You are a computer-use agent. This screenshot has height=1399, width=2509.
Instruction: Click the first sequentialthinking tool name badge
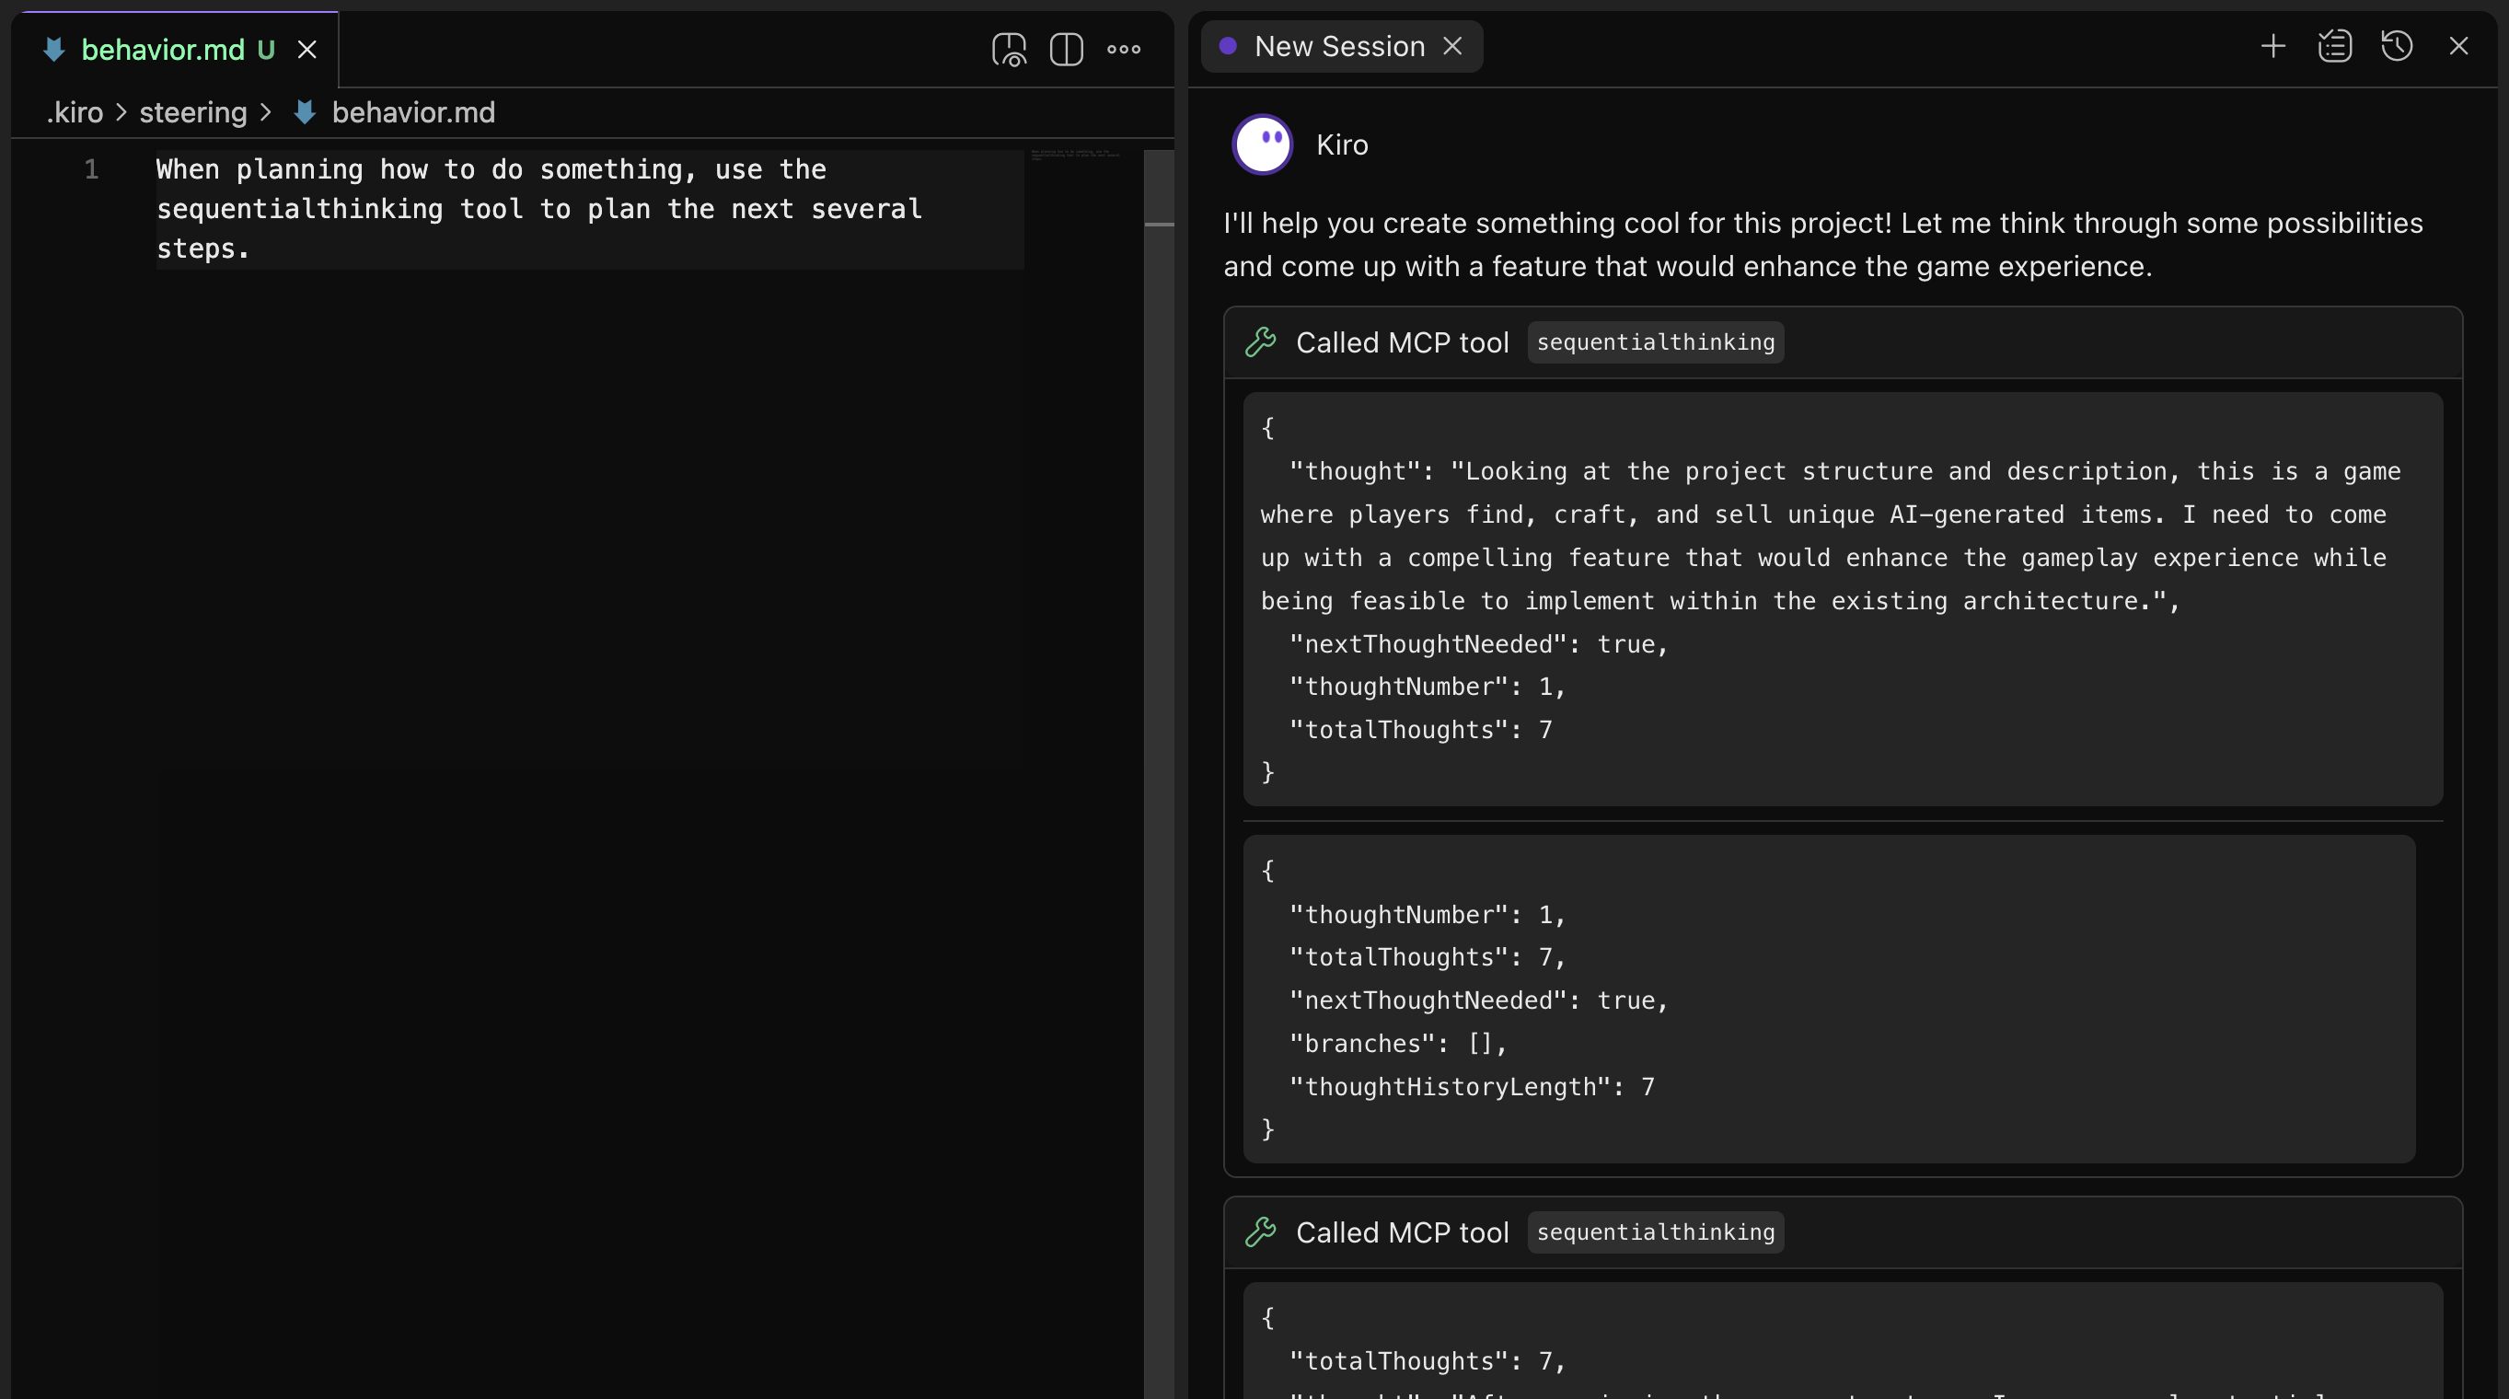[x=1655, y=342]
